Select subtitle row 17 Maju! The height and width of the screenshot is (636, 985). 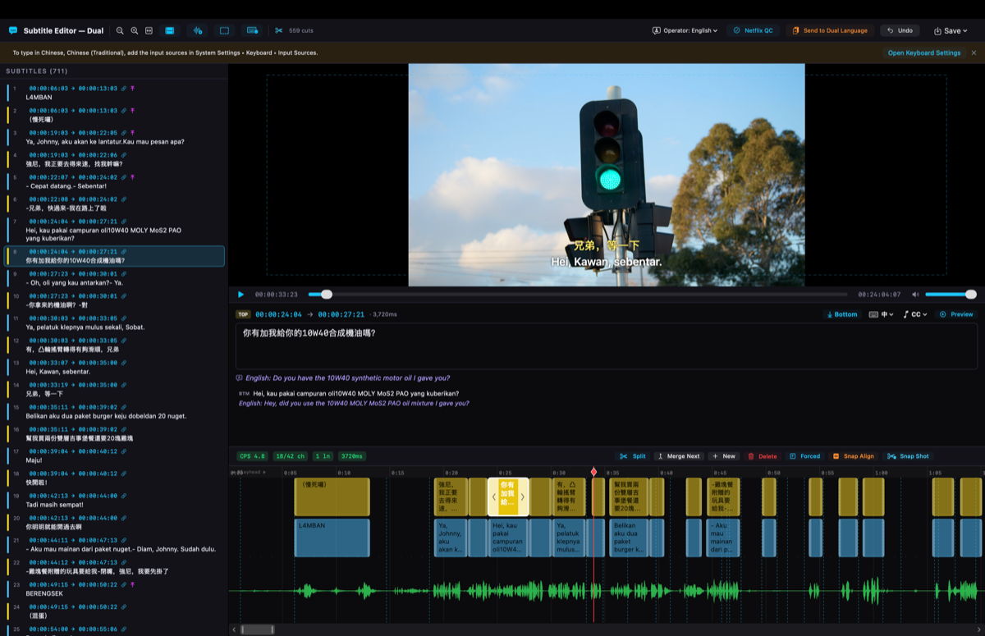click(114, 455)
